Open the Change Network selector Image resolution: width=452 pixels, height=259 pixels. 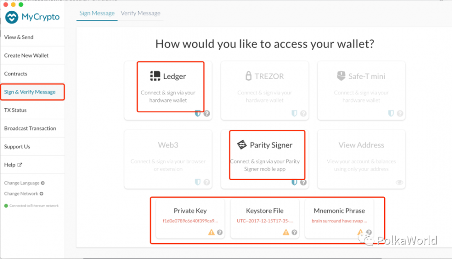click(24, 194)
